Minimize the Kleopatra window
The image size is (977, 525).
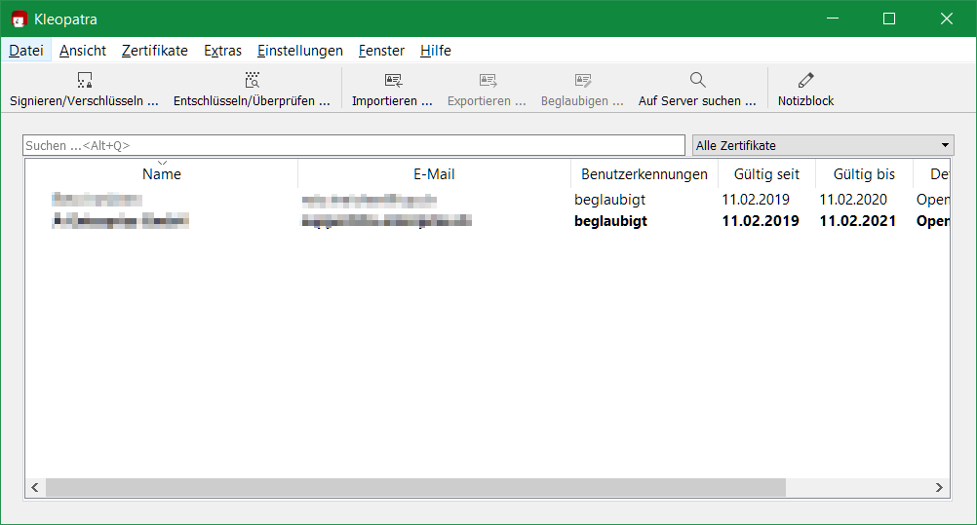833,19
